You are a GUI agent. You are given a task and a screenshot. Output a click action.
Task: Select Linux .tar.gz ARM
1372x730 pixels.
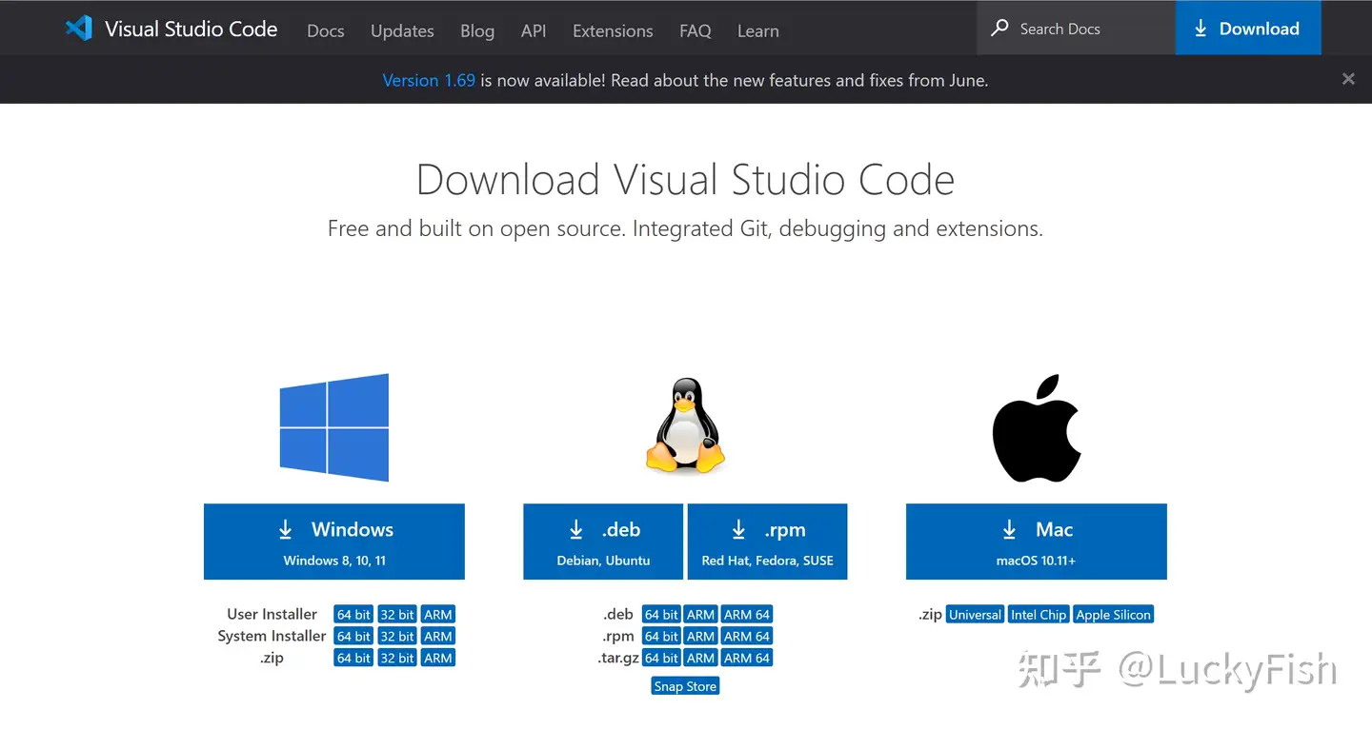(700, 659)
